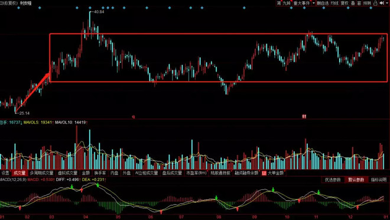This screenshot has height=220, width=390.
Task: Click the lock icon in the top toolbar
Action: coord(375,3)
